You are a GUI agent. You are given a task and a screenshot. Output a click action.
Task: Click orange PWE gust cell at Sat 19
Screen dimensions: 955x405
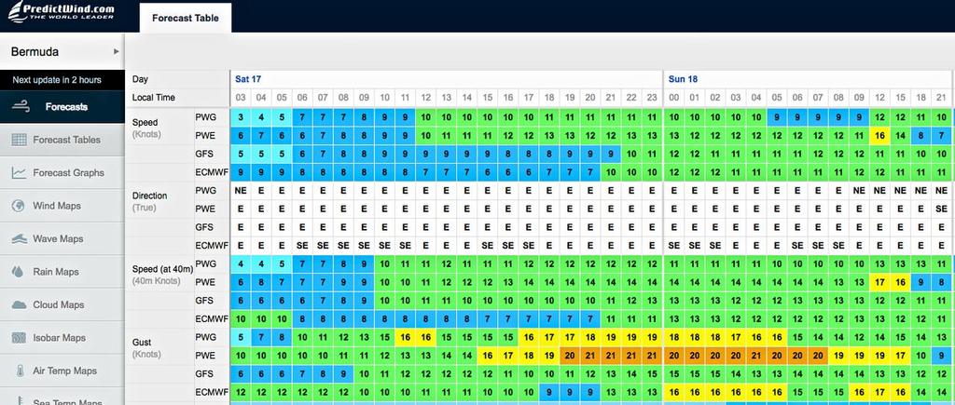(x=570, y=356)
